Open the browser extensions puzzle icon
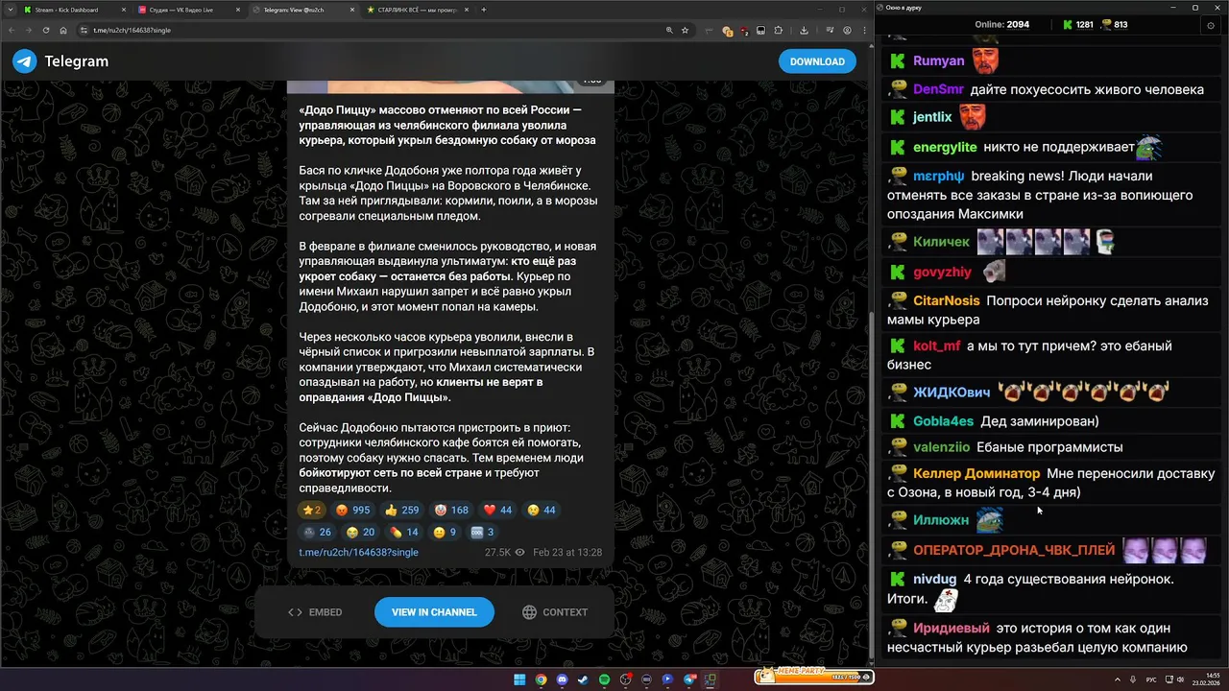The width and height of the screenshot is (1229, 691). point(778,30)
